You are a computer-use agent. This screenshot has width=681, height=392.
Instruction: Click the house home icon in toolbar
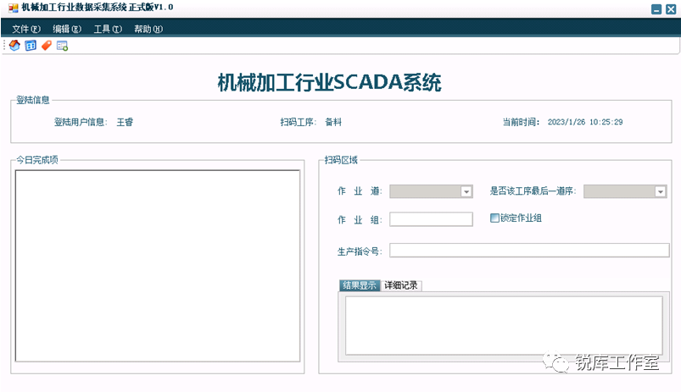14,46
